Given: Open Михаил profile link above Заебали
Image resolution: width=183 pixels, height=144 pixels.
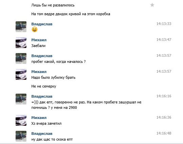Looking at the screenshot, I should pos(39,40).
